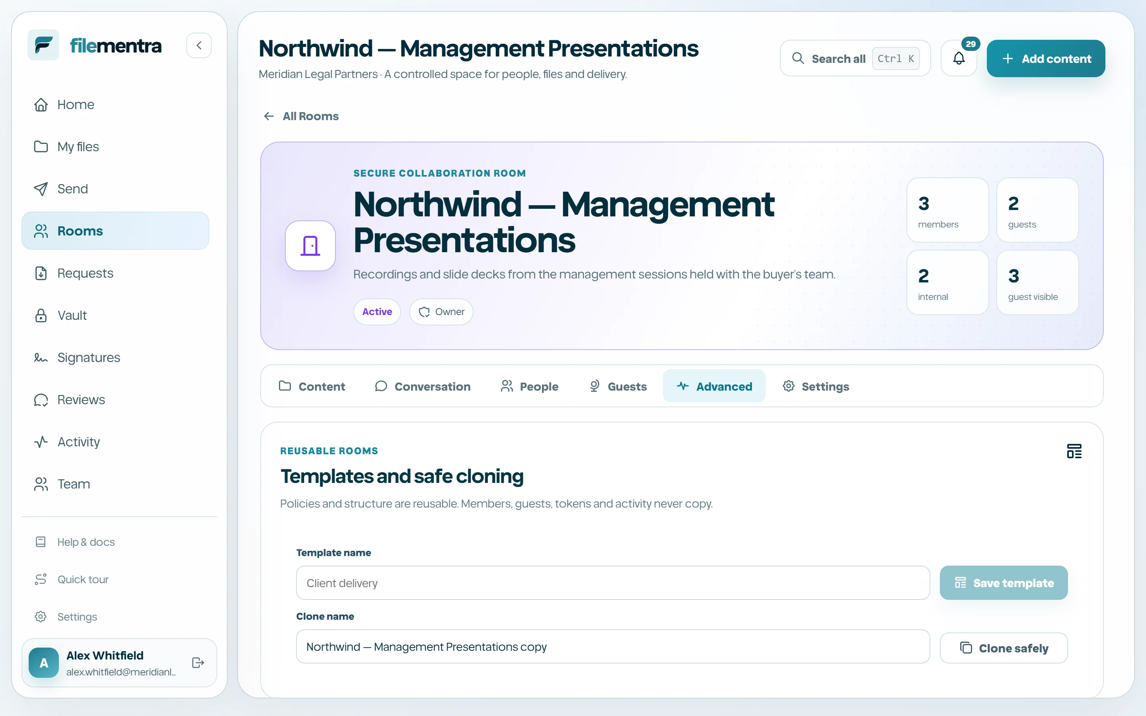This screenshot has height=716, width=1146.
Task: Switch to the Conversation tab
Action: [423, 386]
